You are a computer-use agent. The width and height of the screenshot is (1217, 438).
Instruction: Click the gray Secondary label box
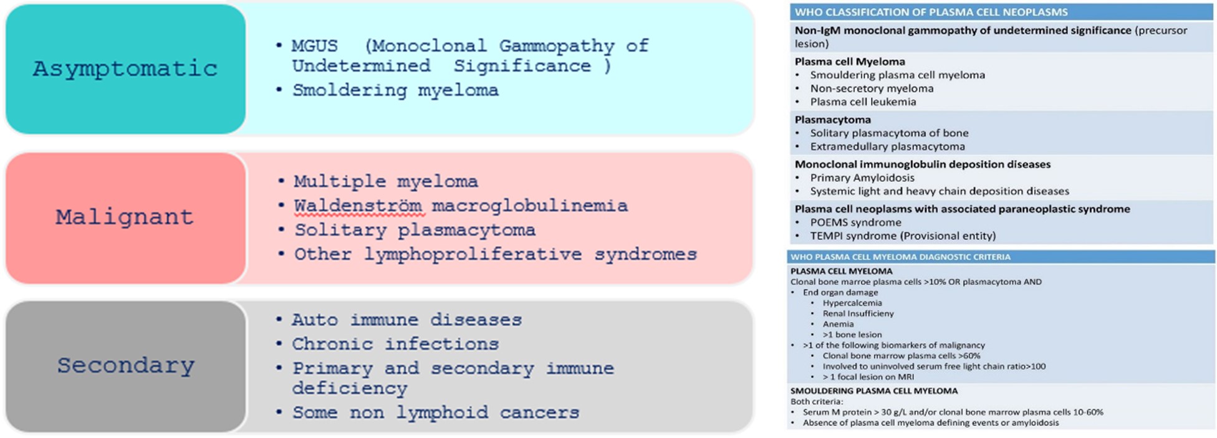[125, 366]
